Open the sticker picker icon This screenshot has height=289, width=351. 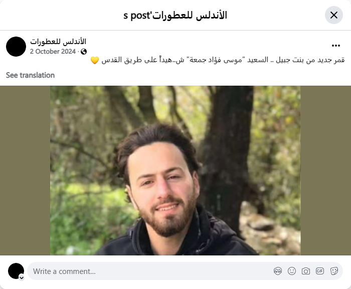coord(334,271)
